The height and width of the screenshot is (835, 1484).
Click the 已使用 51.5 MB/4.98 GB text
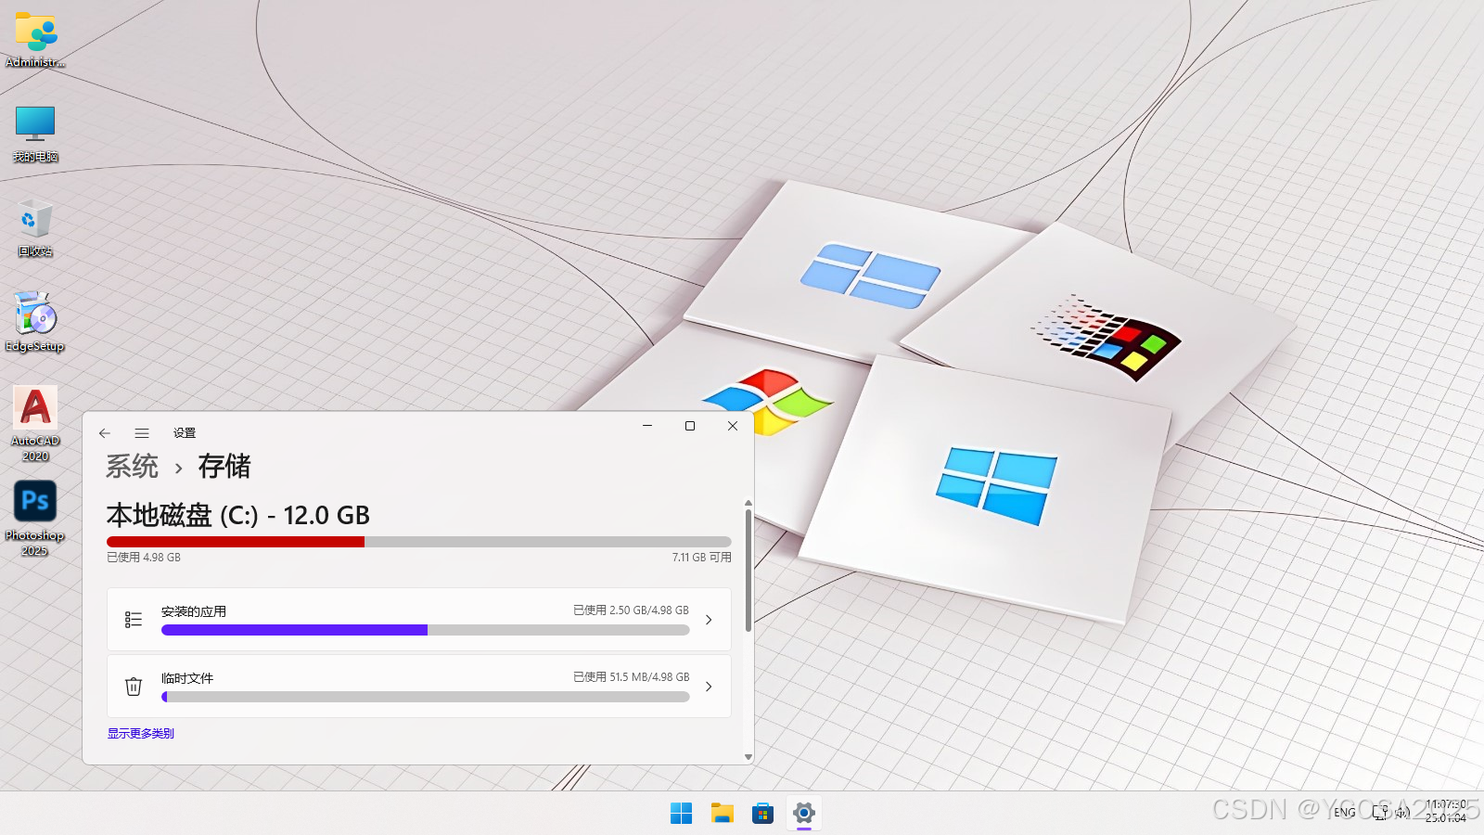[631, 677]
